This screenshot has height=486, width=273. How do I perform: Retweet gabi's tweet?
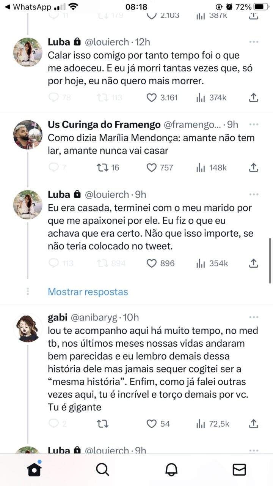pyautogui.click(x=102, y=424)
